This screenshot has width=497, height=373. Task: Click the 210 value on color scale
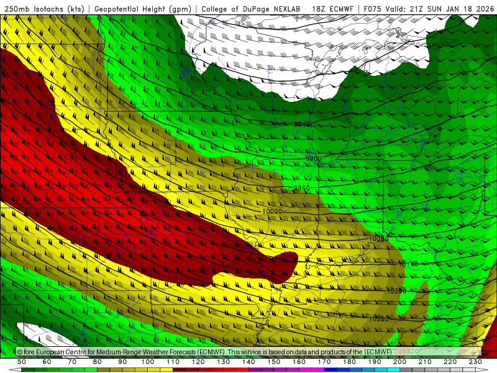tap(425, 362)
